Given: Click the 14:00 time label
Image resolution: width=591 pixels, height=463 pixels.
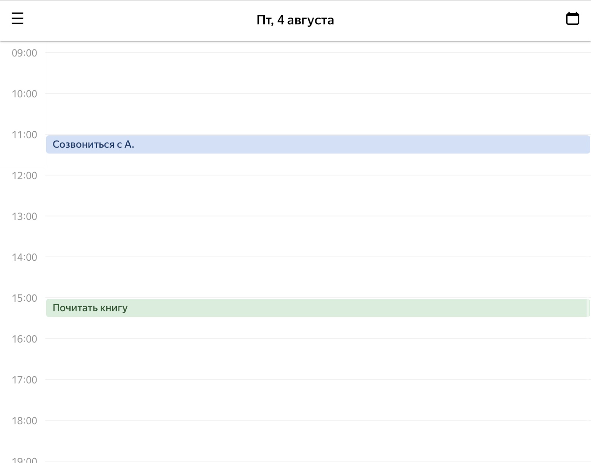Looking at the screenshot, I should [x=24, y=258].
